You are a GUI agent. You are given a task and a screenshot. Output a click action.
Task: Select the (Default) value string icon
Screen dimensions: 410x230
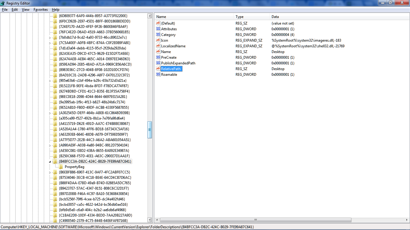(158, 23)
